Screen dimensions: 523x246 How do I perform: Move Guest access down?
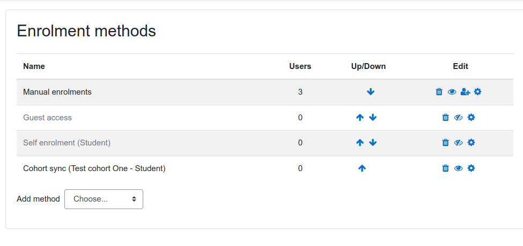[373, 117]
